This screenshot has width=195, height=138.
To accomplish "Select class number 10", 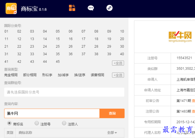I will point(122,31).
